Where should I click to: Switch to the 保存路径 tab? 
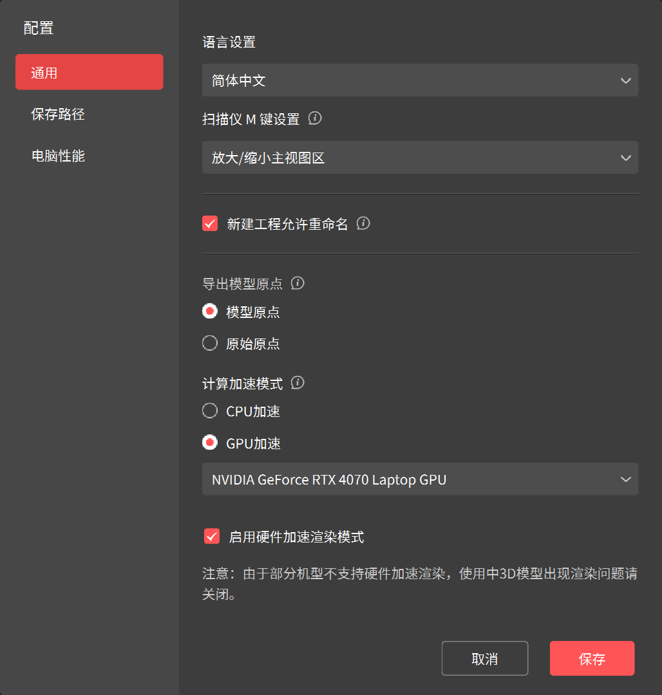58,115
